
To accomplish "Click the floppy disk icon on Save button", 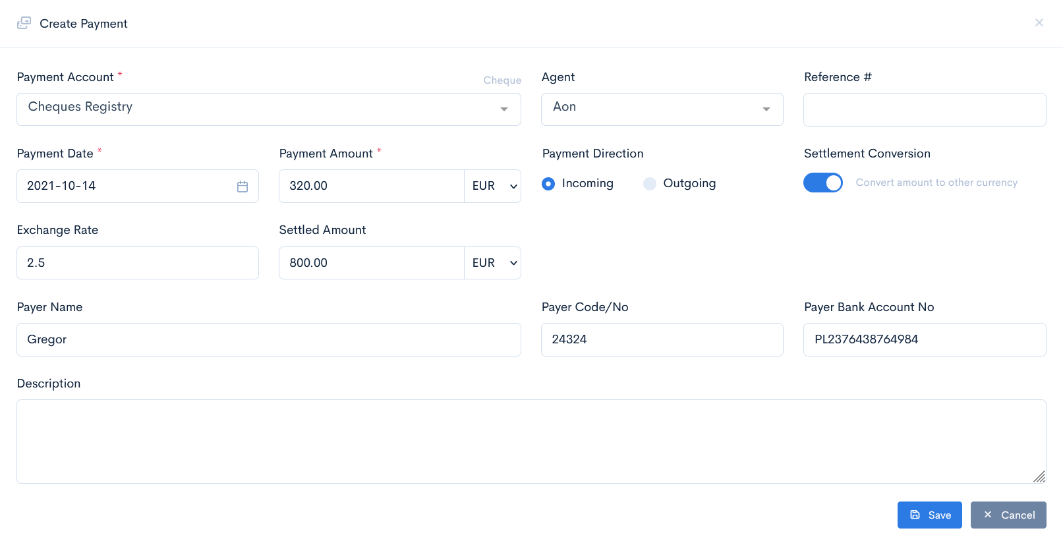I will (x=916, y=515).
